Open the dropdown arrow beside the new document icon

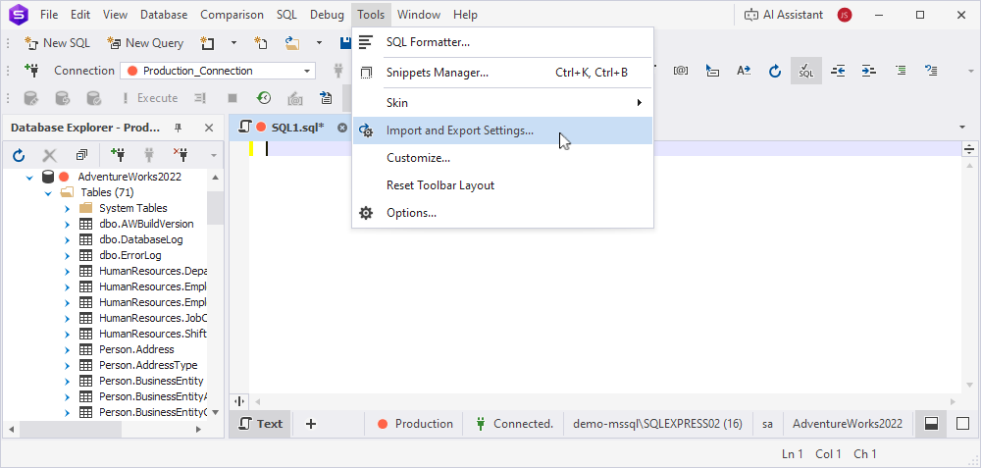tap(234, 43)
